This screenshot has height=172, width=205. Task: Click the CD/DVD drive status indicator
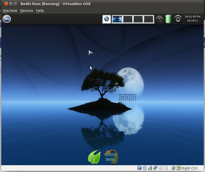[145, 168]
